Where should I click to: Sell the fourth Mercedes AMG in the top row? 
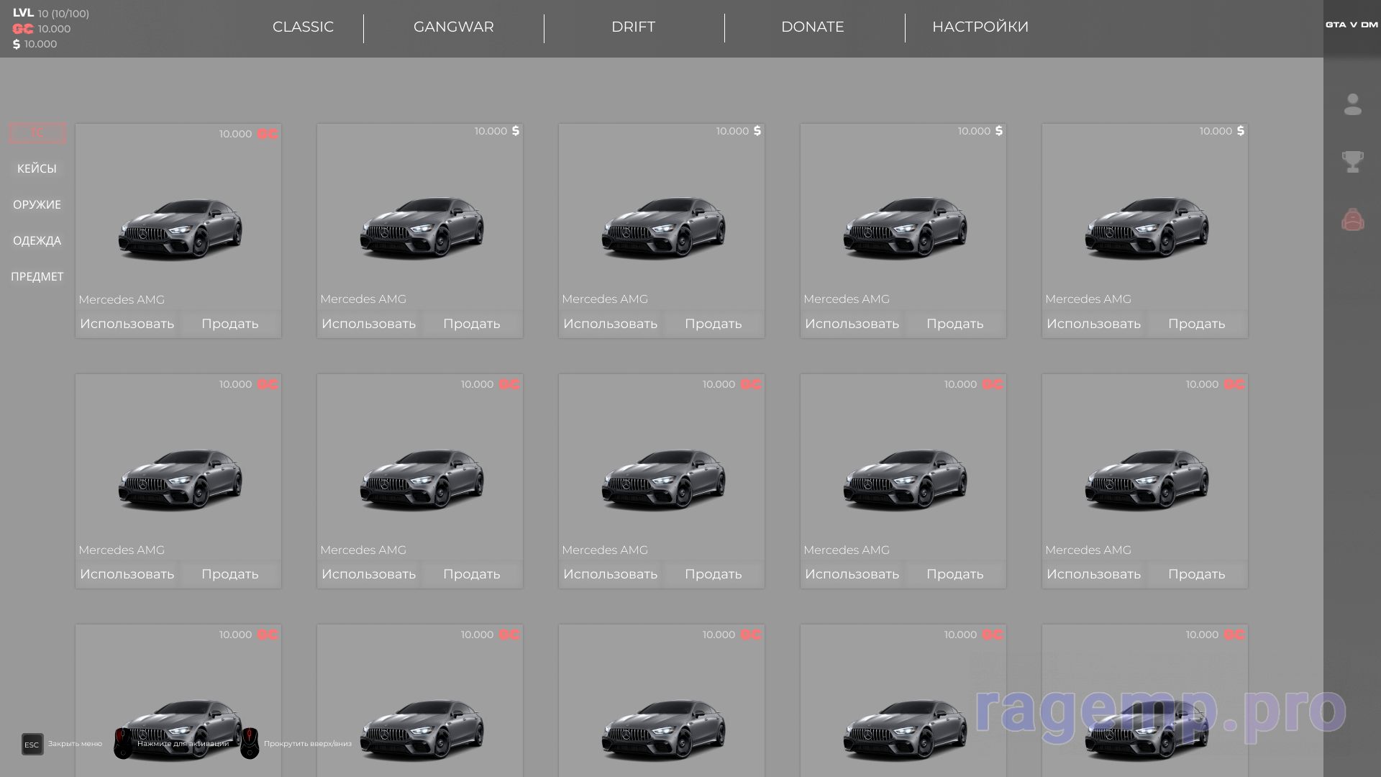coord(955,324)
